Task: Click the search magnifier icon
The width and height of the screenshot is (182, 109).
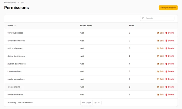Action: coord(143,18)
